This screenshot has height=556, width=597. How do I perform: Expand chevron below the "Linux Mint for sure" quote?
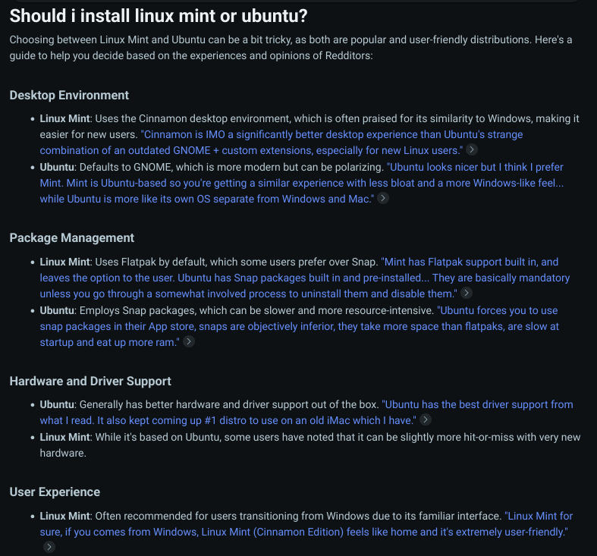(49, 546)
